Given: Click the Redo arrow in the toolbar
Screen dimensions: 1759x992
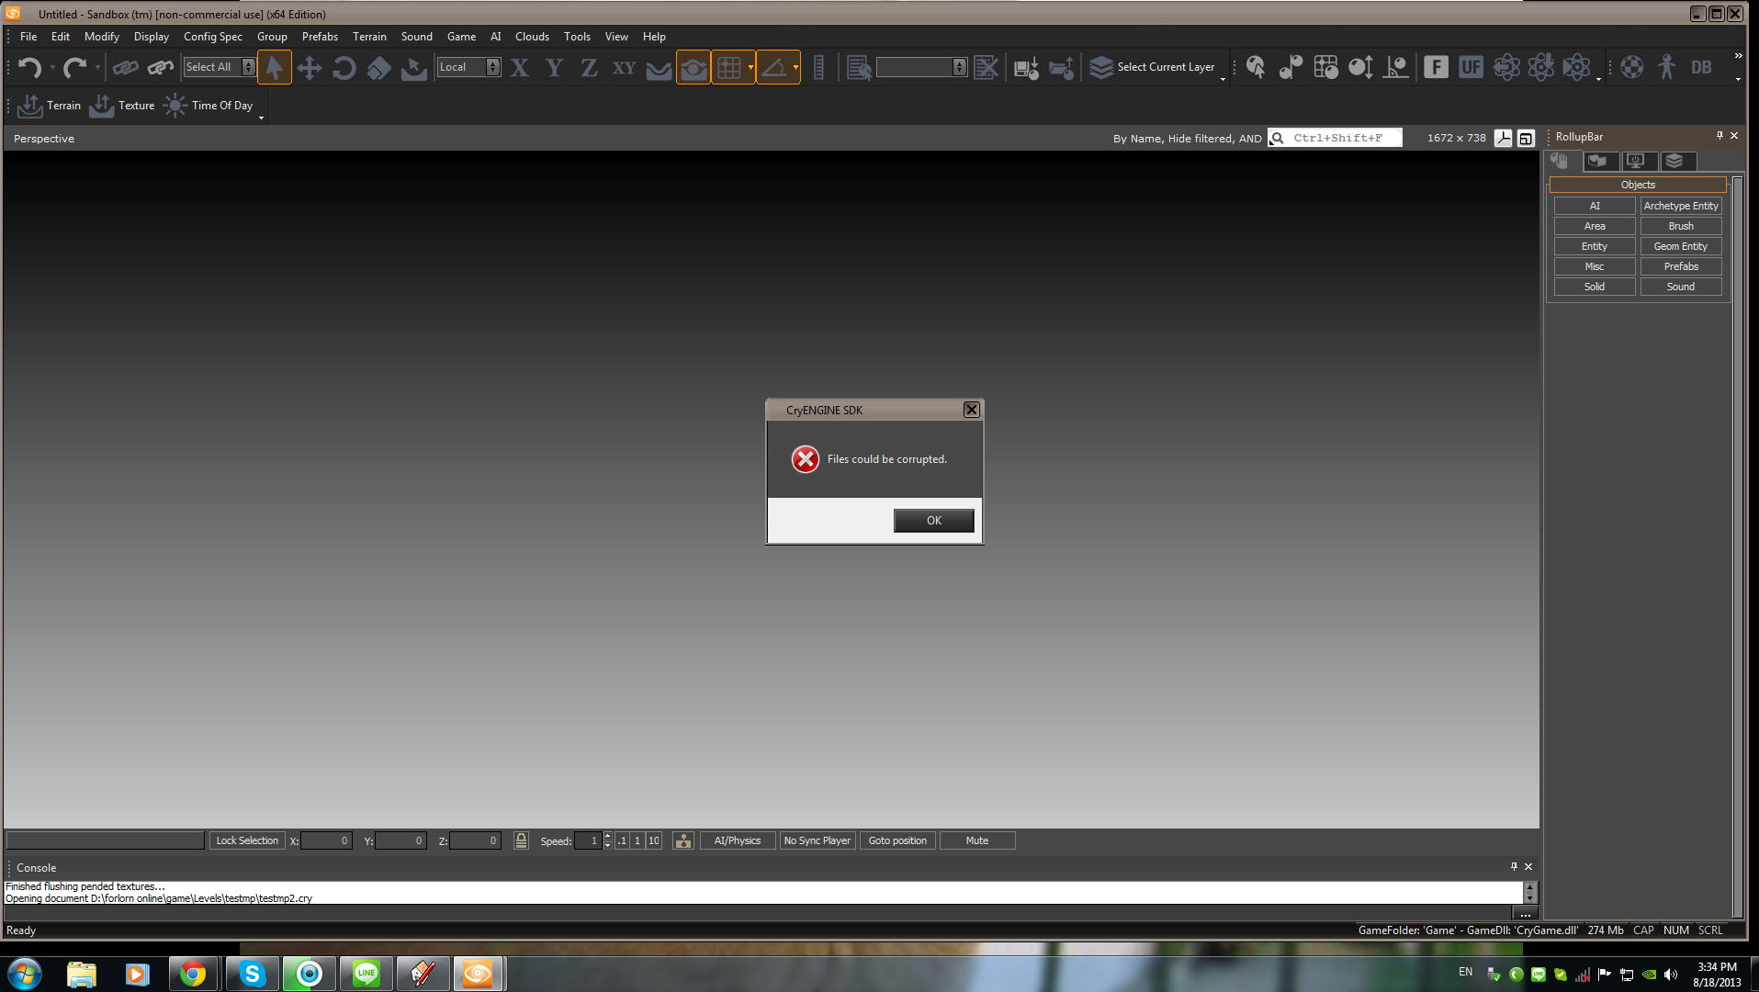Looking at the screenshot, I should click(x=74, y=67).
